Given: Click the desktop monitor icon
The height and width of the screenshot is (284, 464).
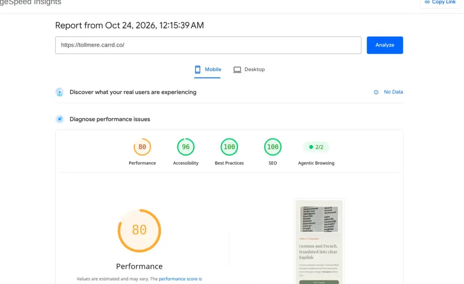Looking at the screenshot, I should pos(237,70).
